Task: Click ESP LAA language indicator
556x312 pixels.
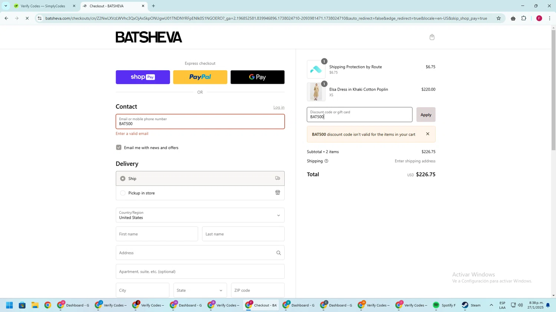Action: (x=502, y=305)
